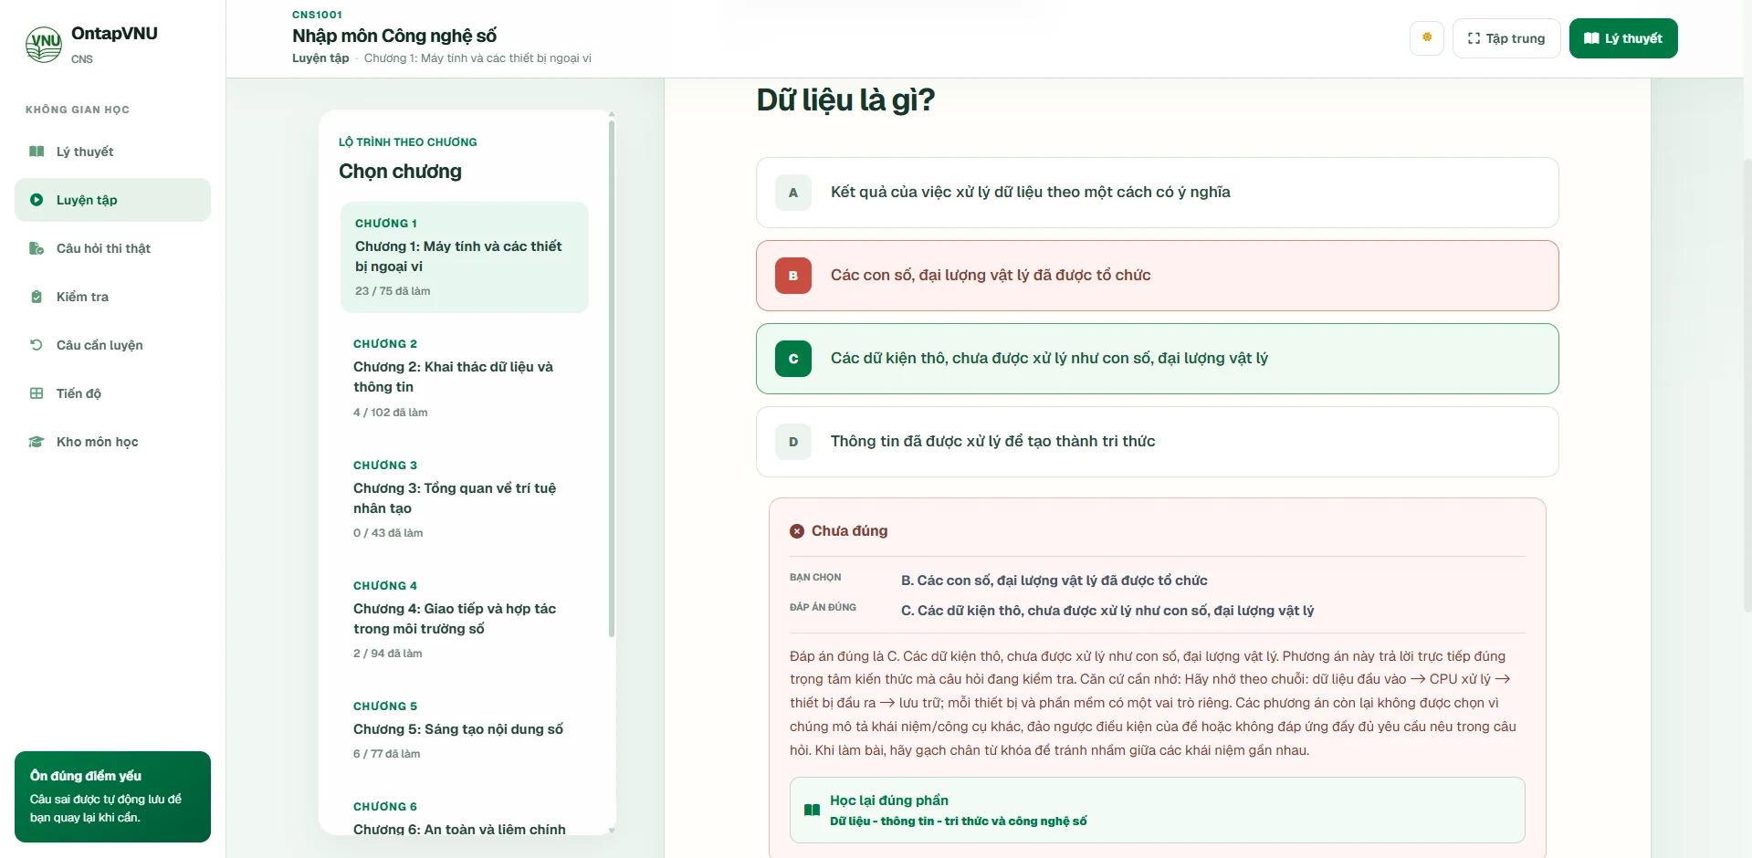Click the chapter list scrollbar
The width and height of the screenshot is (1752, 858).
[x=612, y=379]
